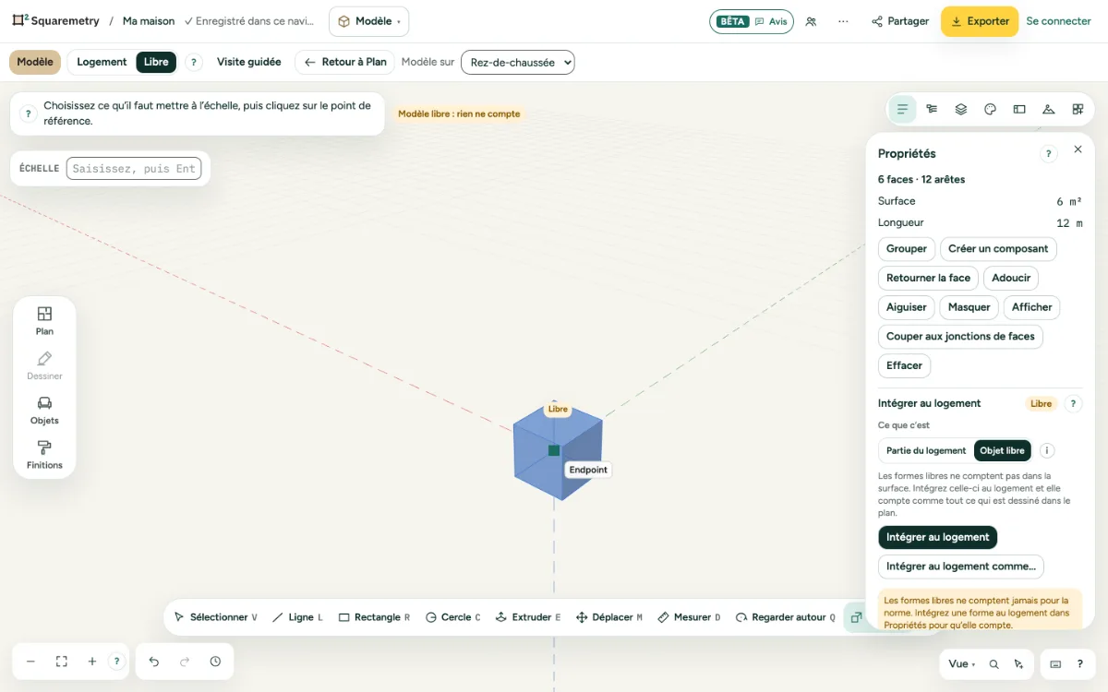Click the Modèle tab at top left
1108x692 pixels.
[35, 62]
